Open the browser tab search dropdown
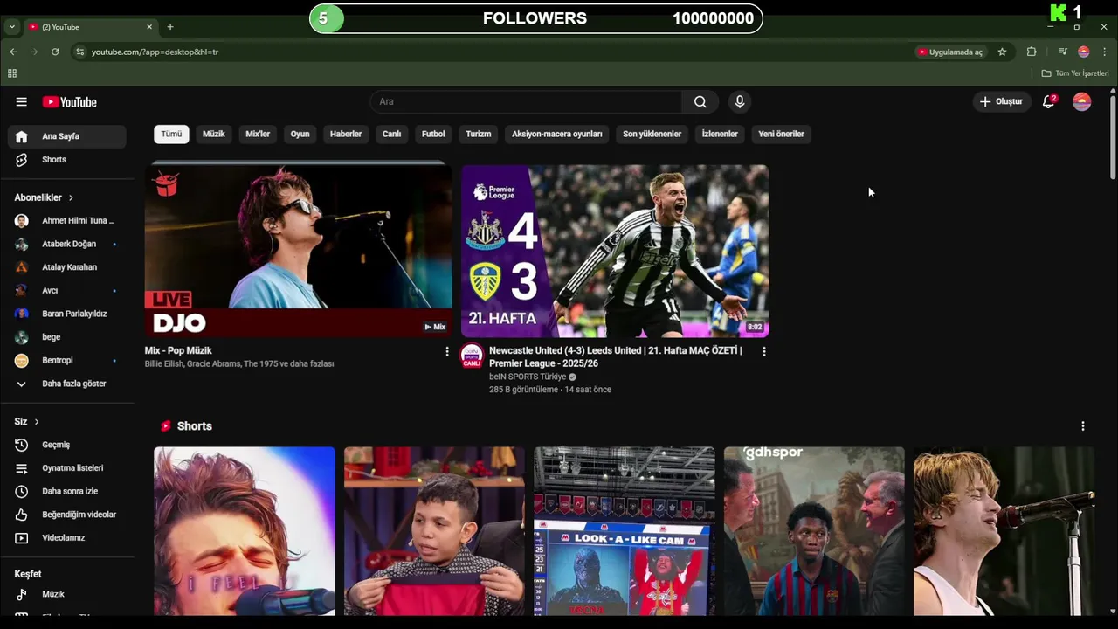Viewport: 1118px width, 629px height. [11, 27]
